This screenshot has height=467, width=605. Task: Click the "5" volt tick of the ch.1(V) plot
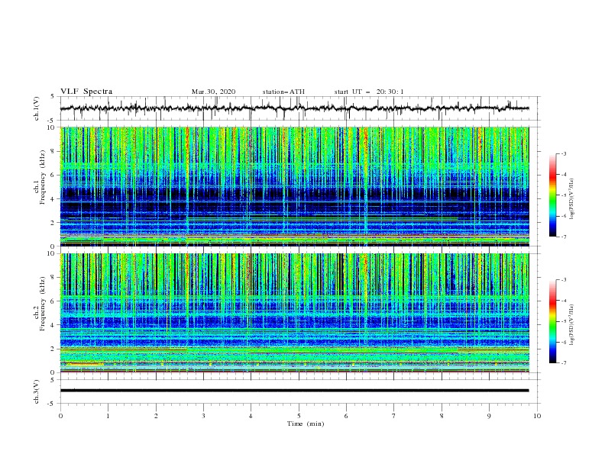tap(53, 96)
